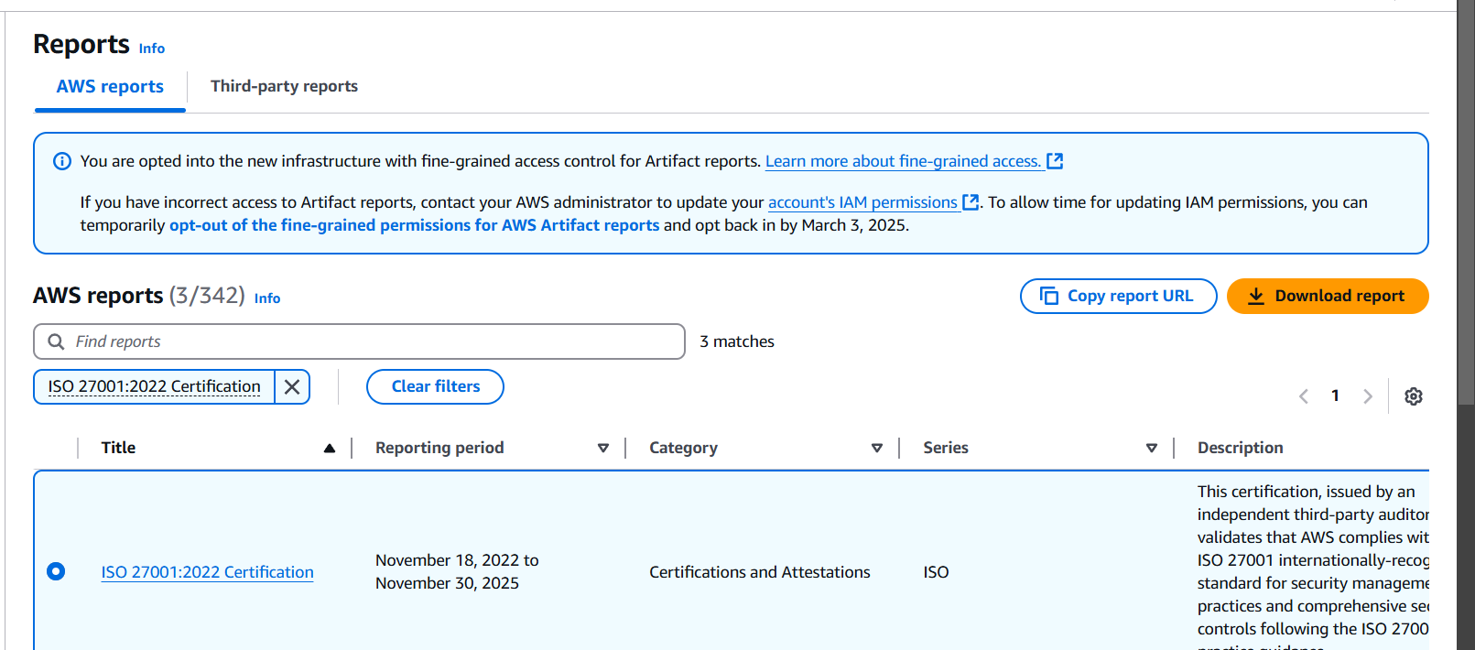Switch to the AWS reports tab
Image resolution: width=1475 pixels, height=650 pixels.
[110, 87]
